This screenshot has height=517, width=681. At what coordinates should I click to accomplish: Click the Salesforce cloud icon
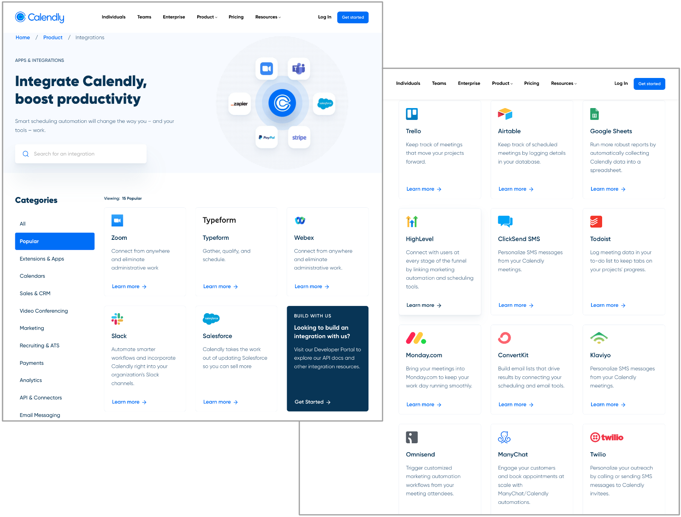click(211, 319)
